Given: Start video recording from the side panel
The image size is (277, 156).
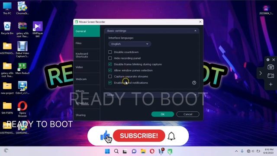Looking at the screenshot, I should tap(271, 76).
